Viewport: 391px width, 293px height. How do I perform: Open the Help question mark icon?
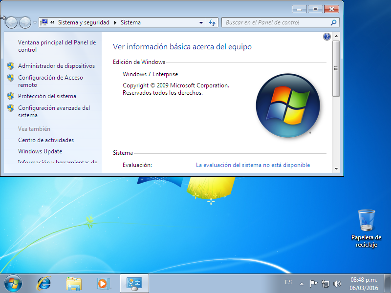pyautogui.click(x=327, y=37)
